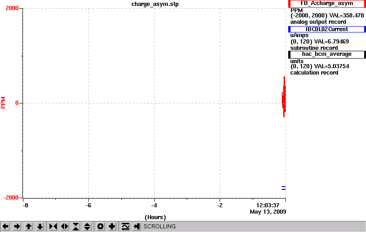
Task: Select the hac_bcm_average legend entry
Action: [x=327, y=54]
